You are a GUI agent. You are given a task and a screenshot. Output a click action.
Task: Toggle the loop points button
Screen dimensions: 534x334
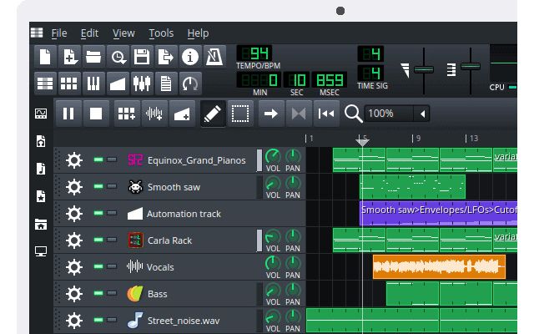click(x=299, y=114)
